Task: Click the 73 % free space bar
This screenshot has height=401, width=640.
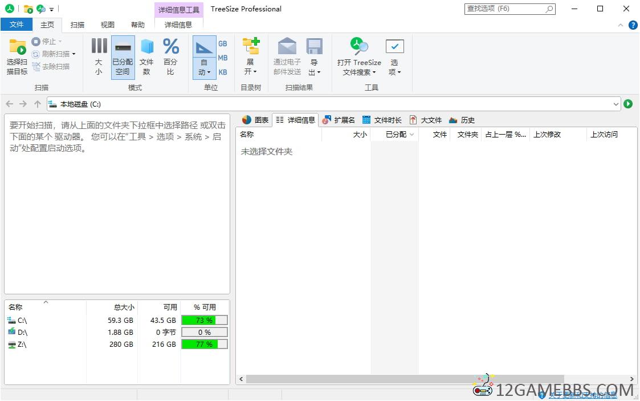Action: [205, 321]
